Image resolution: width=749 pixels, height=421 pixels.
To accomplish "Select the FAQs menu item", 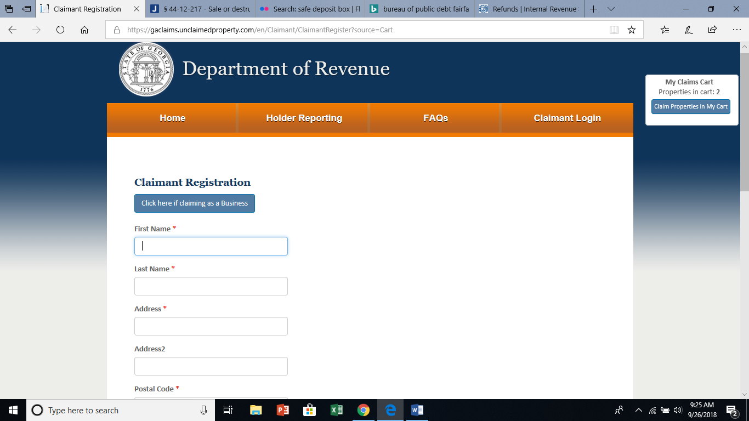I will pos(434,117).
